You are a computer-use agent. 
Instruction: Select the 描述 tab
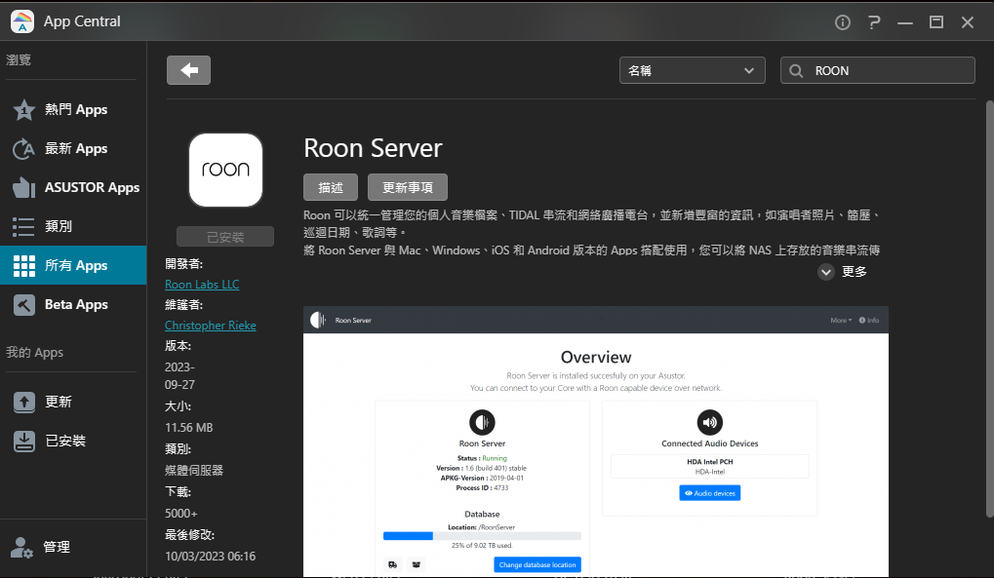point(331,187)
